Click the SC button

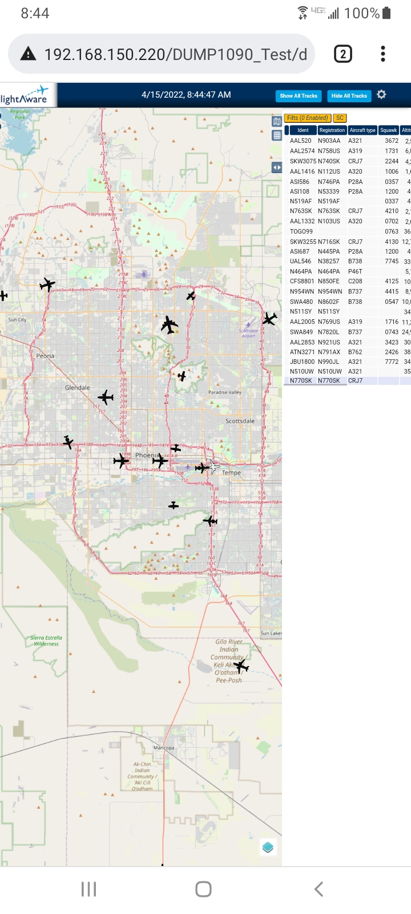point(340,118)
